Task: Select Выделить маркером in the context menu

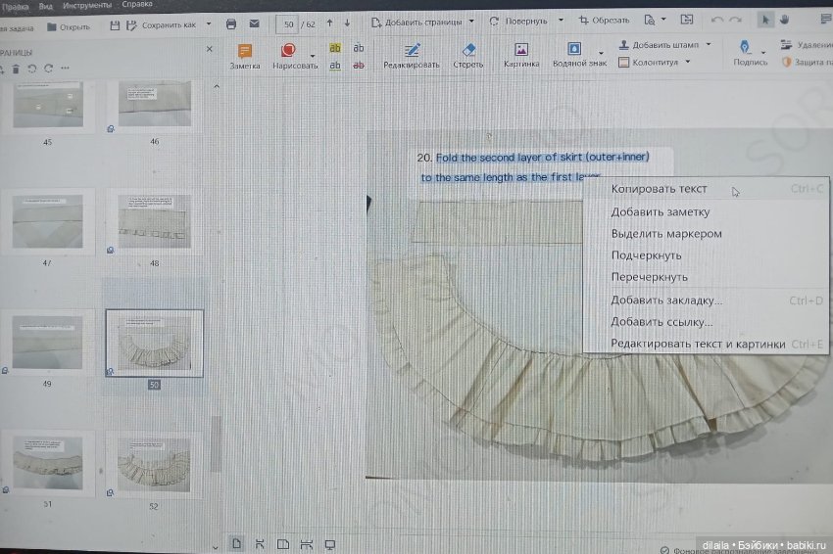Action: [x=665, y=234]
